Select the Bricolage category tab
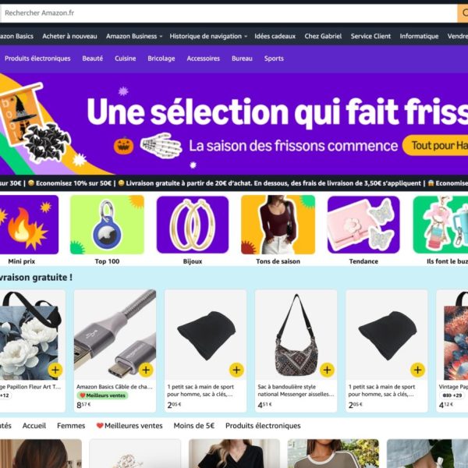This screenshot has width=468, height=468. 161,58
